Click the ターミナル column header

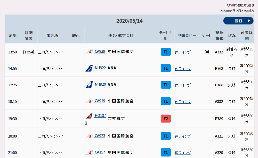click(165, 35)
